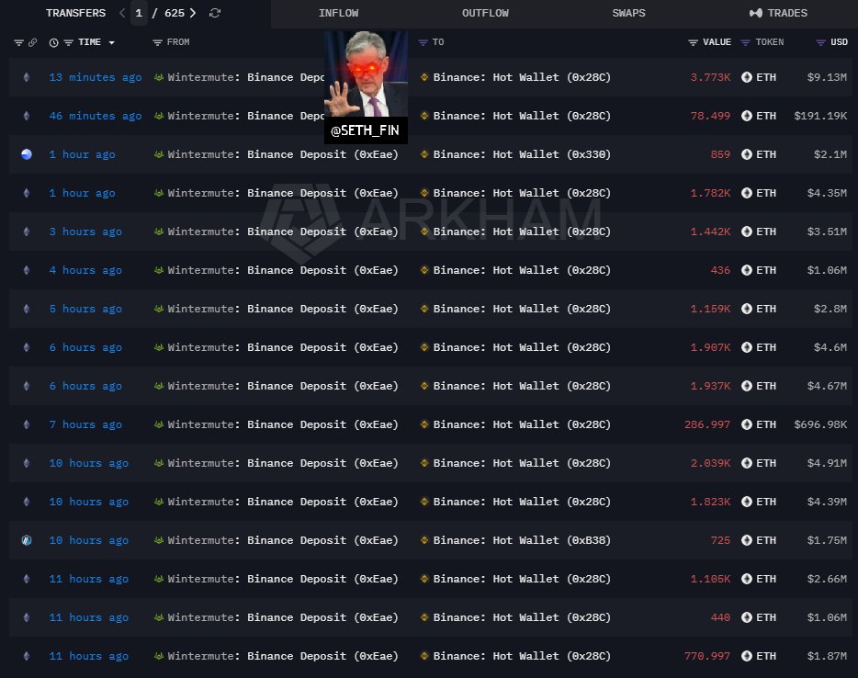The width and height of the screenshot is (858, 678).
Task: Click USD amount $4.91M
Action: (827, 463)
